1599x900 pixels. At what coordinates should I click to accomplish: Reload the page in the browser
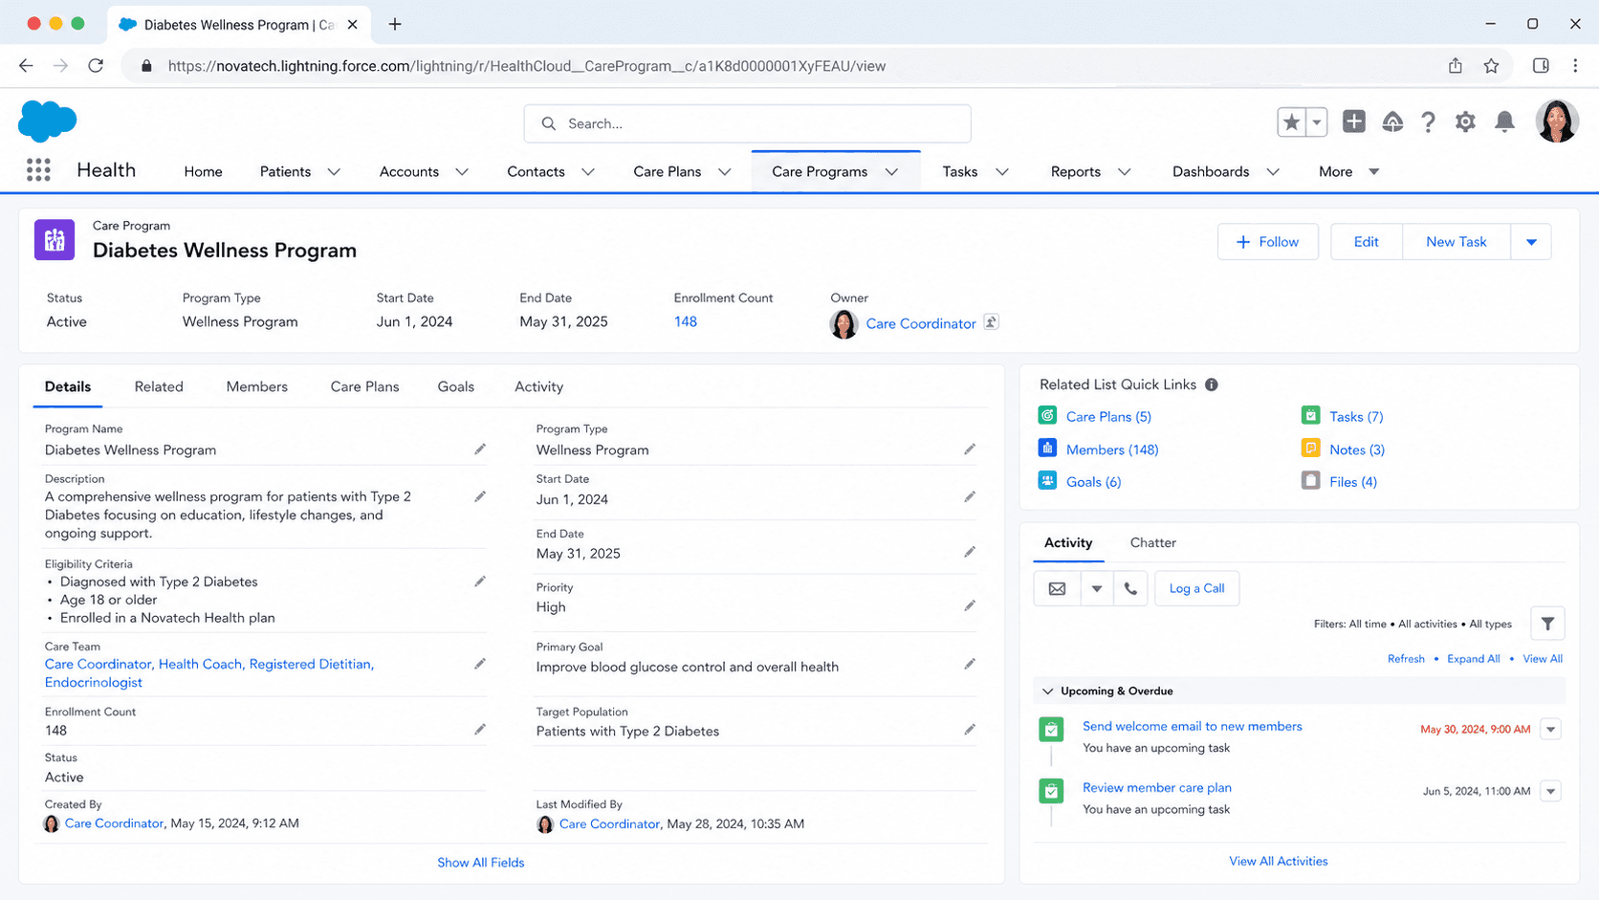[x=96, y=66]
